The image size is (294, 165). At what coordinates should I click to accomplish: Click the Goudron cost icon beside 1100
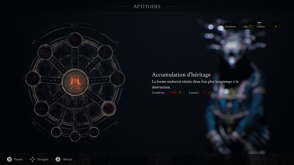[x=180, y=93]
